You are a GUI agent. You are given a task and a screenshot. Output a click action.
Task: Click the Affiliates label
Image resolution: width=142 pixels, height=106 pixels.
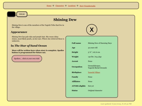76,81
